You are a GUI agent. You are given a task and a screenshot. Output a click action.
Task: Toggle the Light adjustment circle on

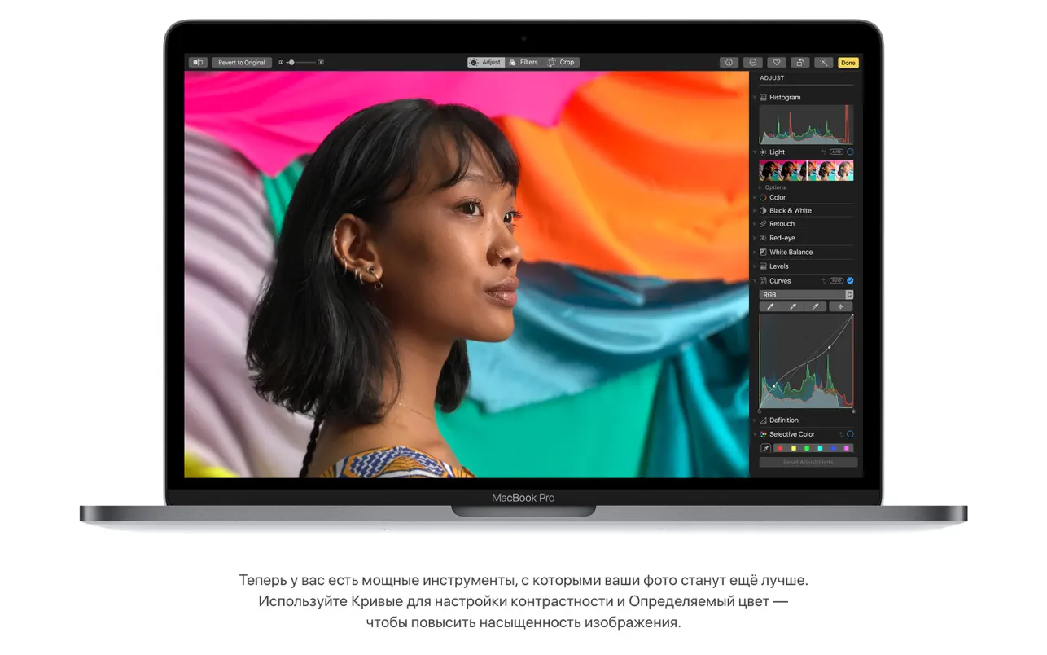(x=850, y=152)
